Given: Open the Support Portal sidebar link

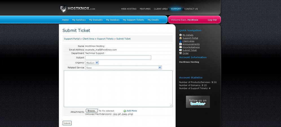Looking at the screenshot, I should pyautogui.click(x=190, y=38).
